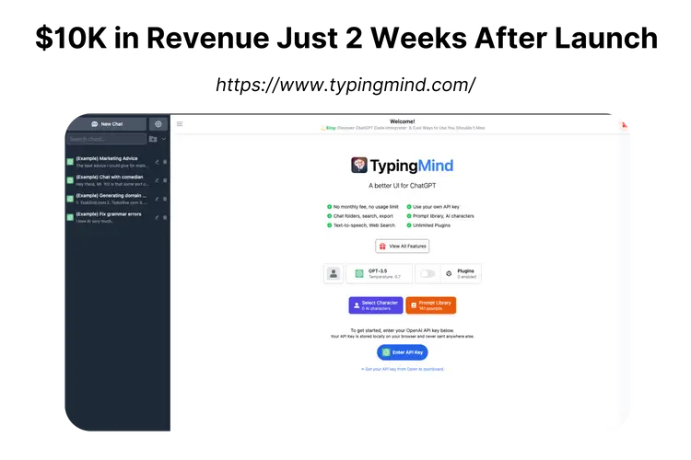Open the (Example) Marketing Advice chat
The image size is (691, 460).
117,162
